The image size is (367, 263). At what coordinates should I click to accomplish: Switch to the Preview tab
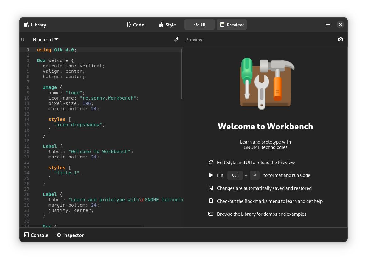click(x=231, y=24)
